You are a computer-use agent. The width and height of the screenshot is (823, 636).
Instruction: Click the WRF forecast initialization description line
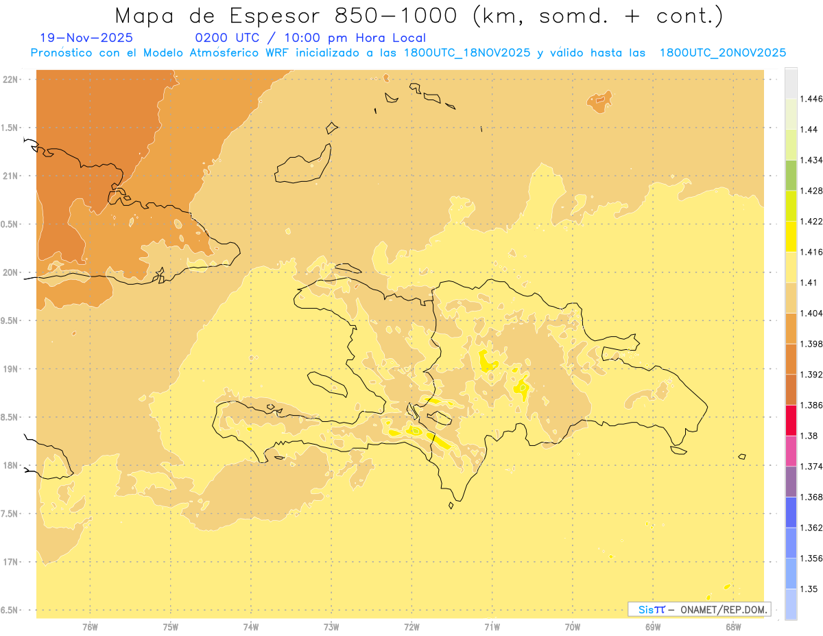pyautogui.click(x=408, y=53)
